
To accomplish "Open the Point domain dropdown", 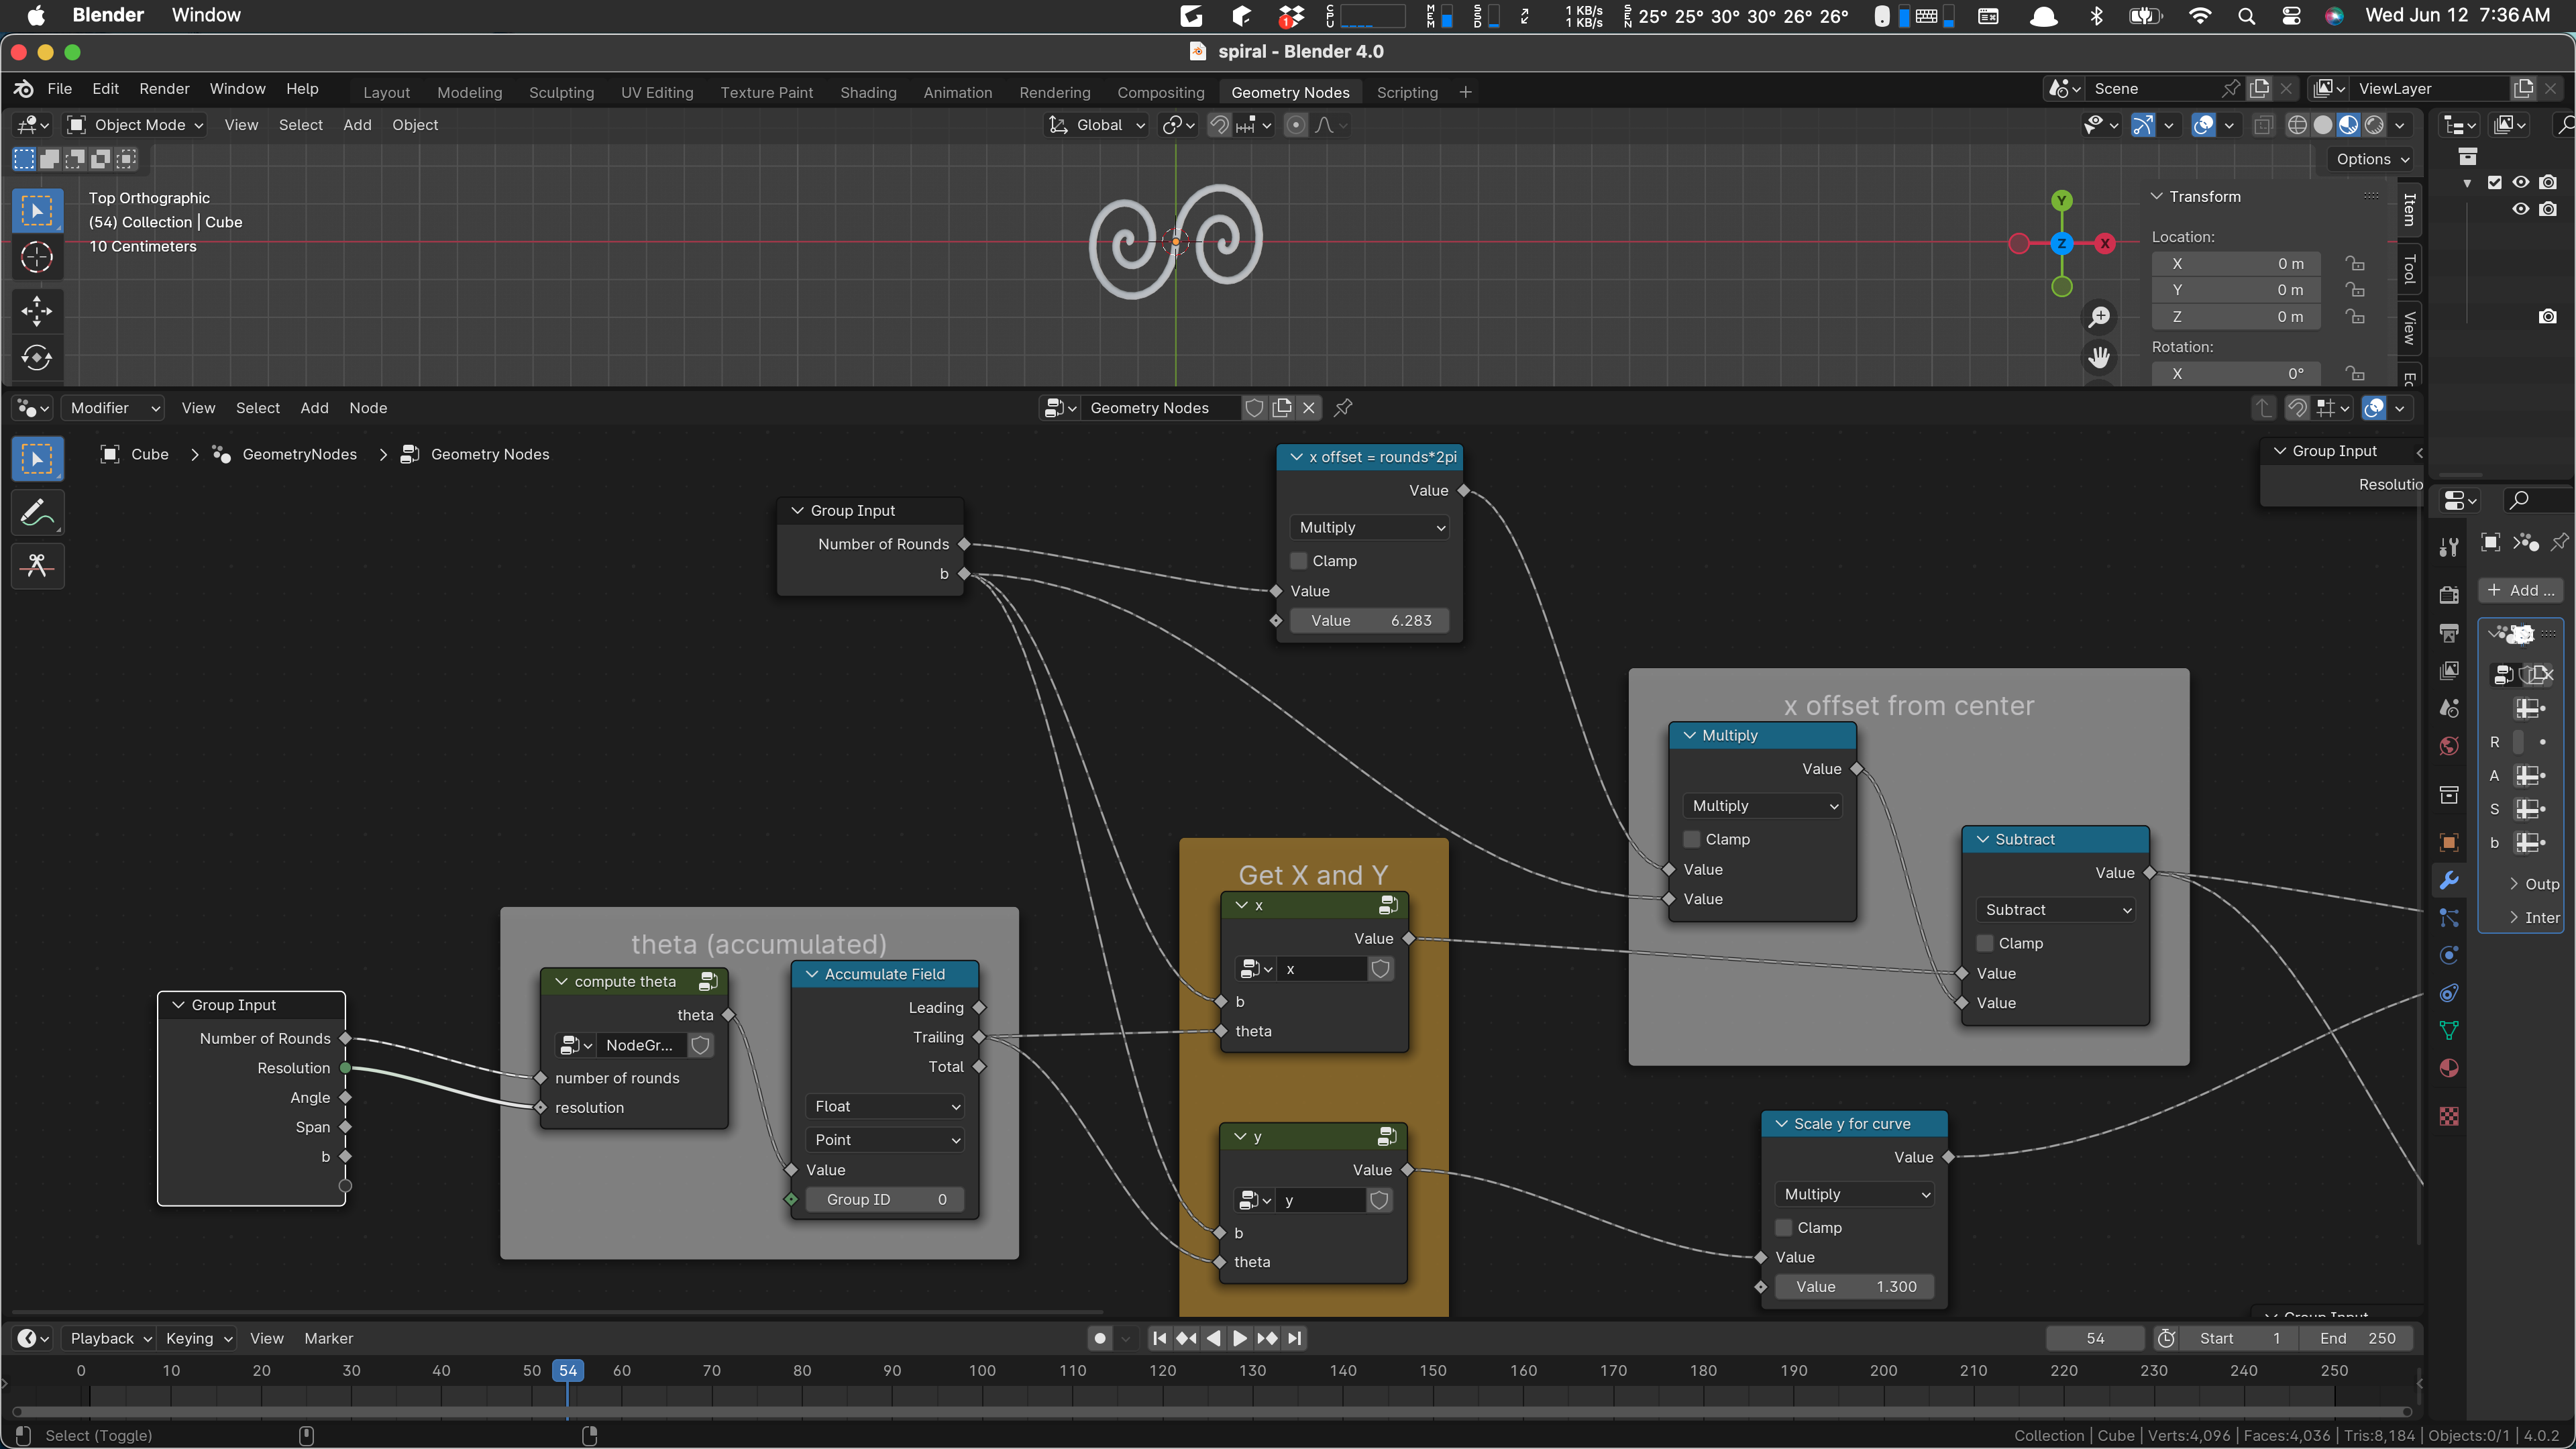I will [884, 1140].
